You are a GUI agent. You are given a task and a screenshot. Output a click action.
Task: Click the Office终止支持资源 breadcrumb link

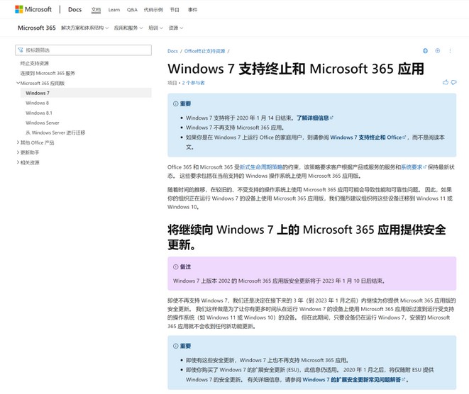(204, 51)
